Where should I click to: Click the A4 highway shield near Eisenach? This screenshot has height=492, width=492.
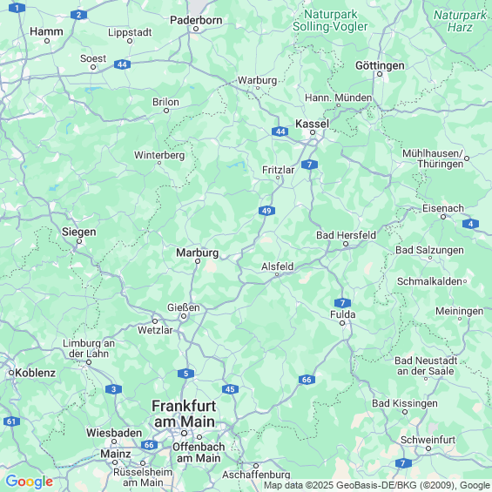tap(470, 224)
